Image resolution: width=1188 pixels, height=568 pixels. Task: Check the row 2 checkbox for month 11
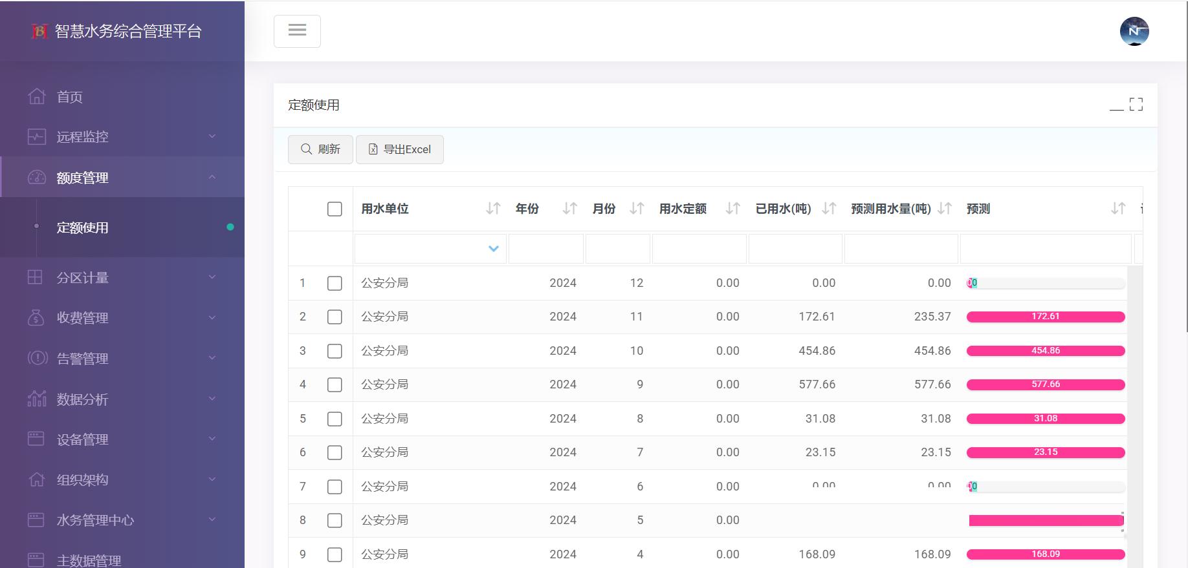point(335,317)
